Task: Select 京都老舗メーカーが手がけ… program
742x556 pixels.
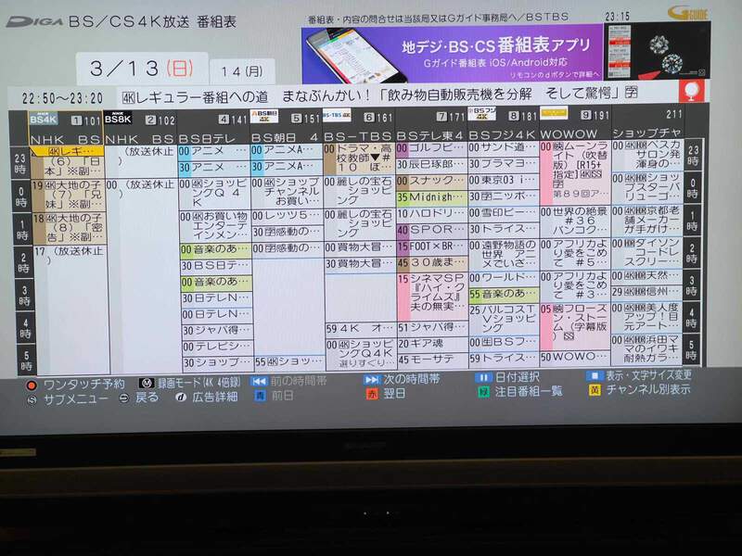Action: pos(646,220)
